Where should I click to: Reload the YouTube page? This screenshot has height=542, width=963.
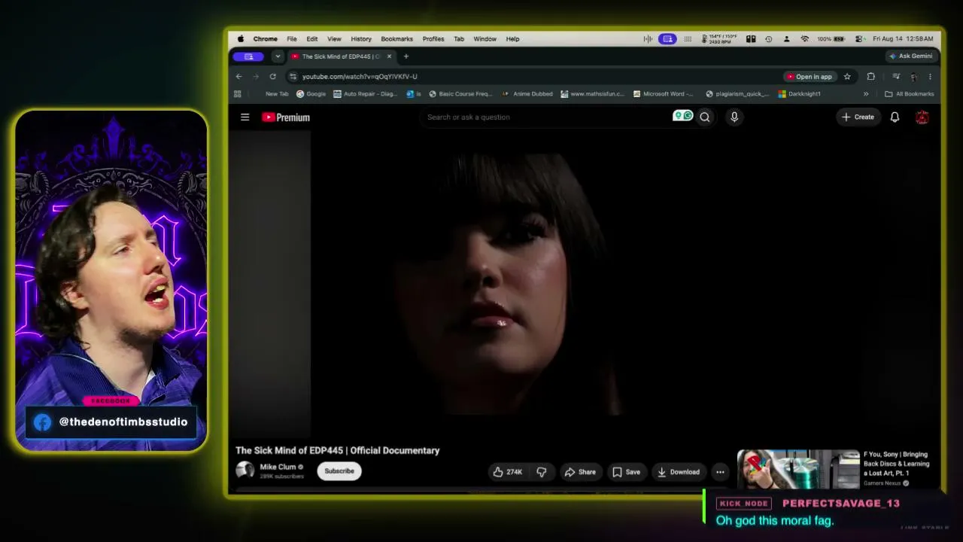[x=272, y=76]
